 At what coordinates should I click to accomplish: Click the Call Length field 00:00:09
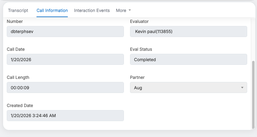(x=65, y=87)
